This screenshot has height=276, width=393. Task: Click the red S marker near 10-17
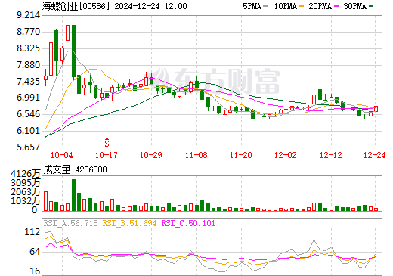[107, 142]
